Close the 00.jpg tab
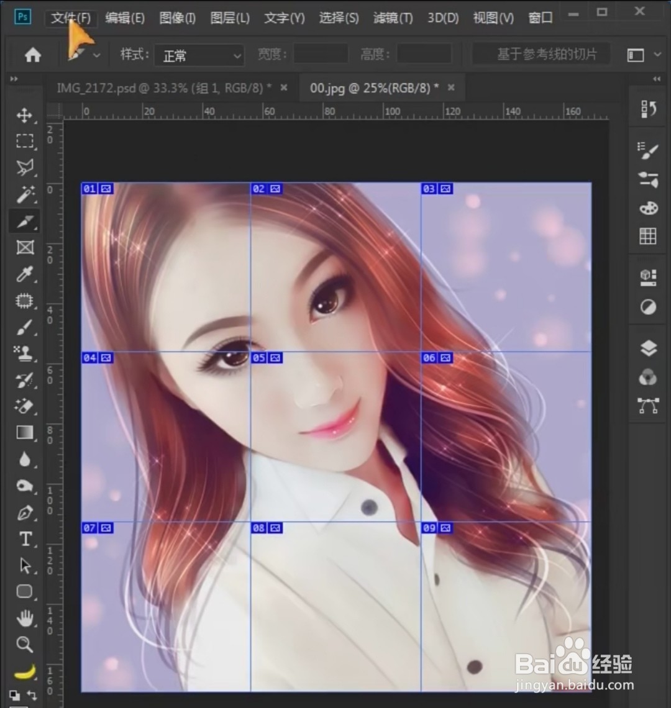The image size is (671, 708). click(451, 88)
